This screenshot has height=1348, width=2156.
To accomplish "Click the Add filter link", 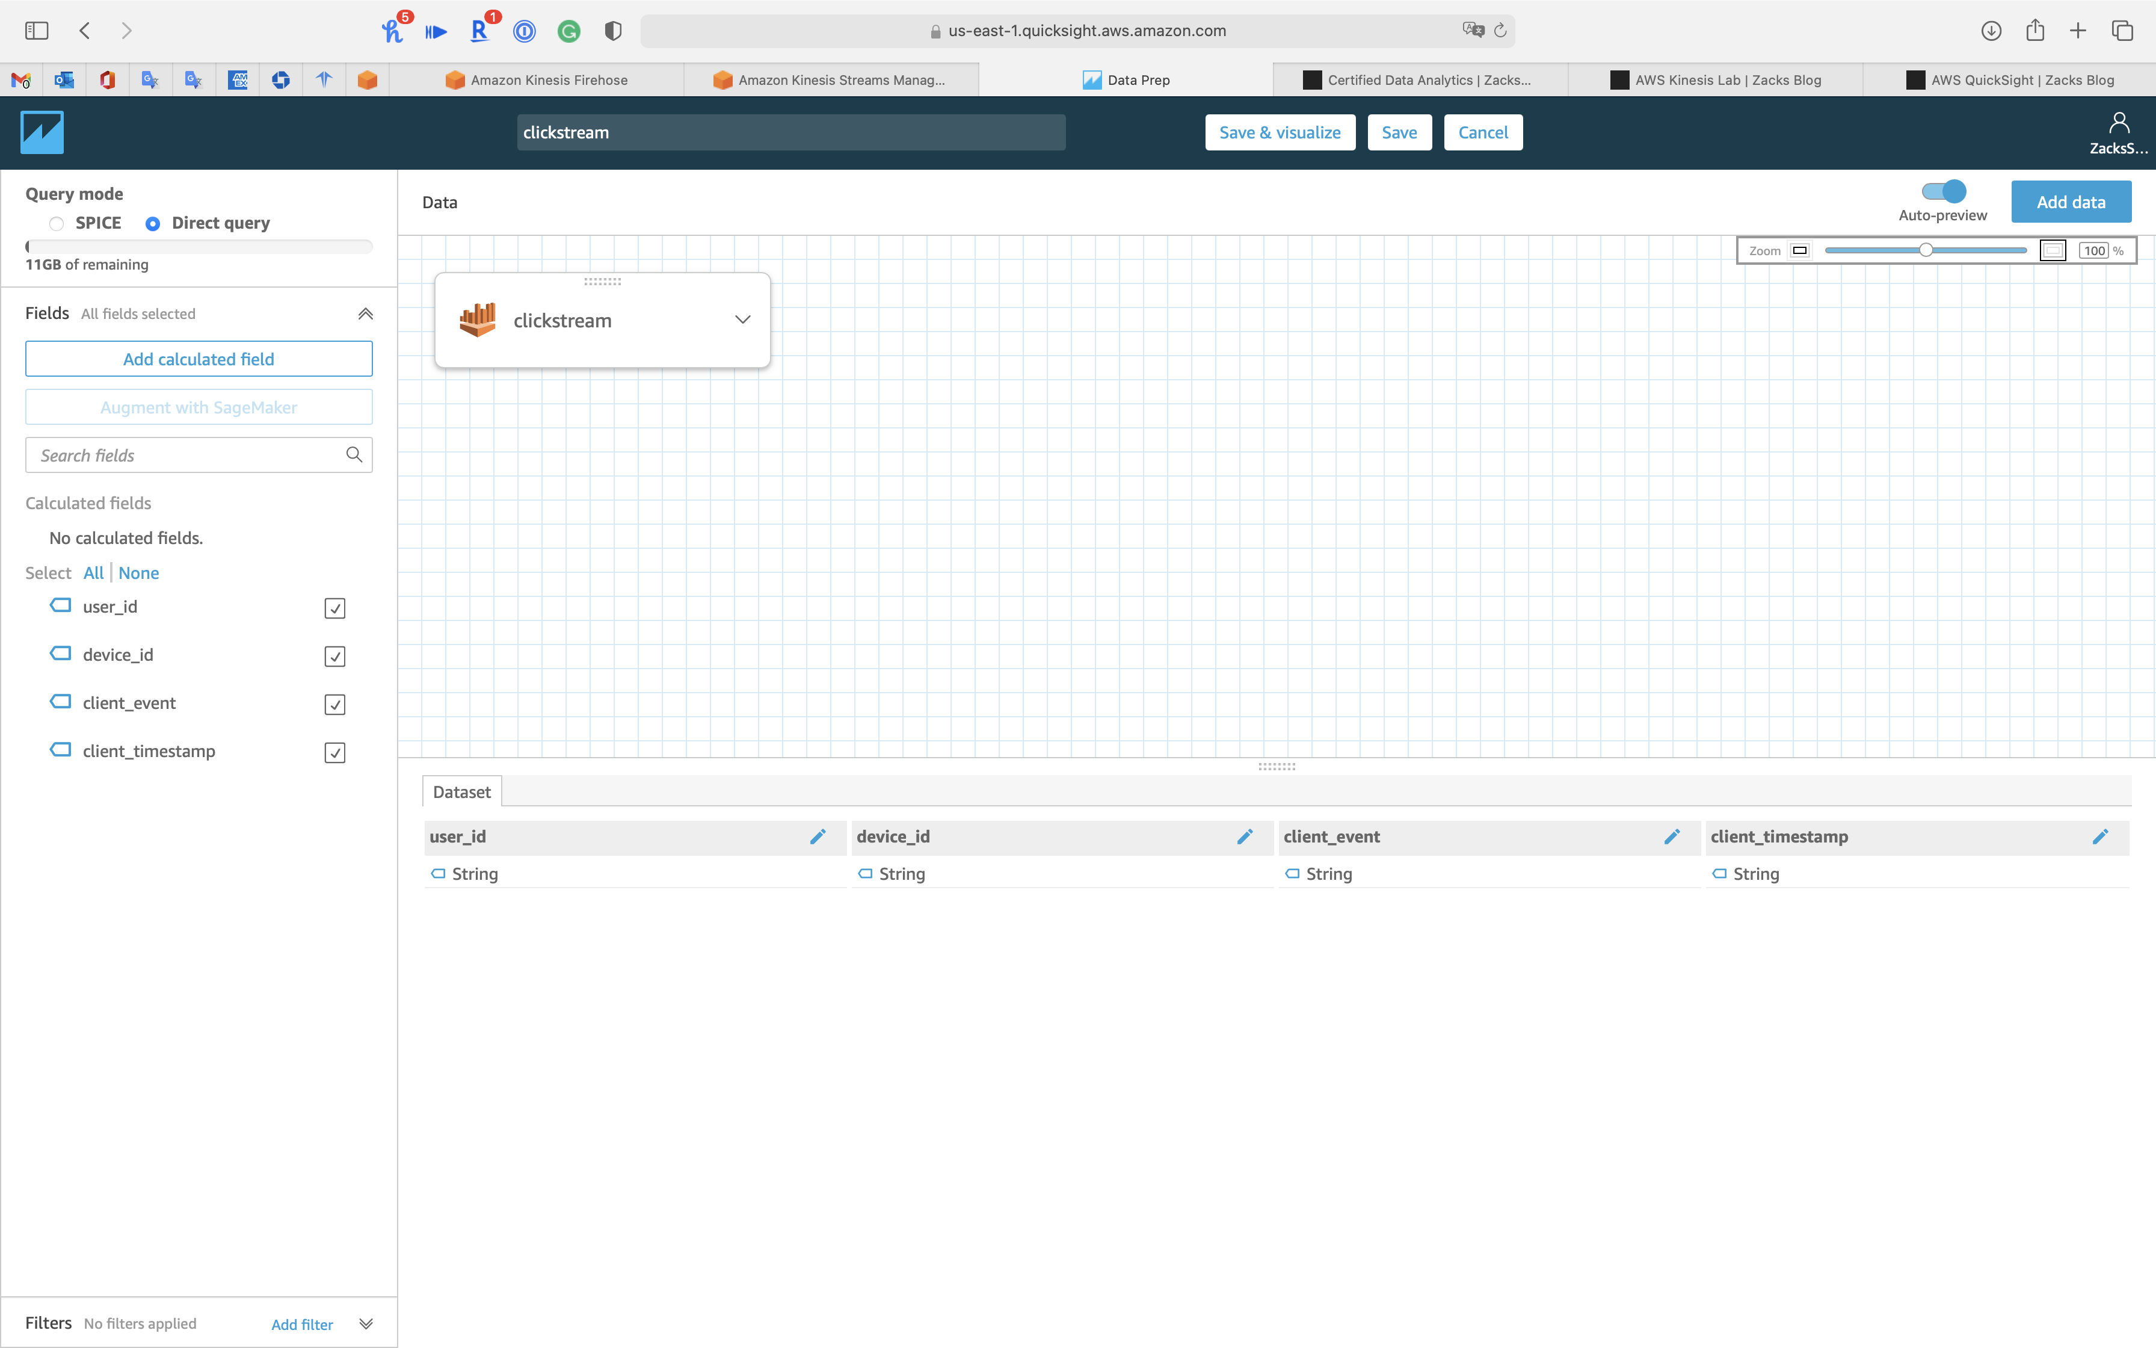I will tap(302, 1324).
